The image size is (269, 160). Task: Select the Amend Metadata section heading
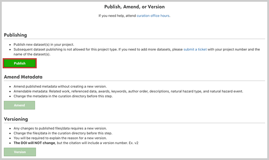pyautogui.click(x=23, y=77)
